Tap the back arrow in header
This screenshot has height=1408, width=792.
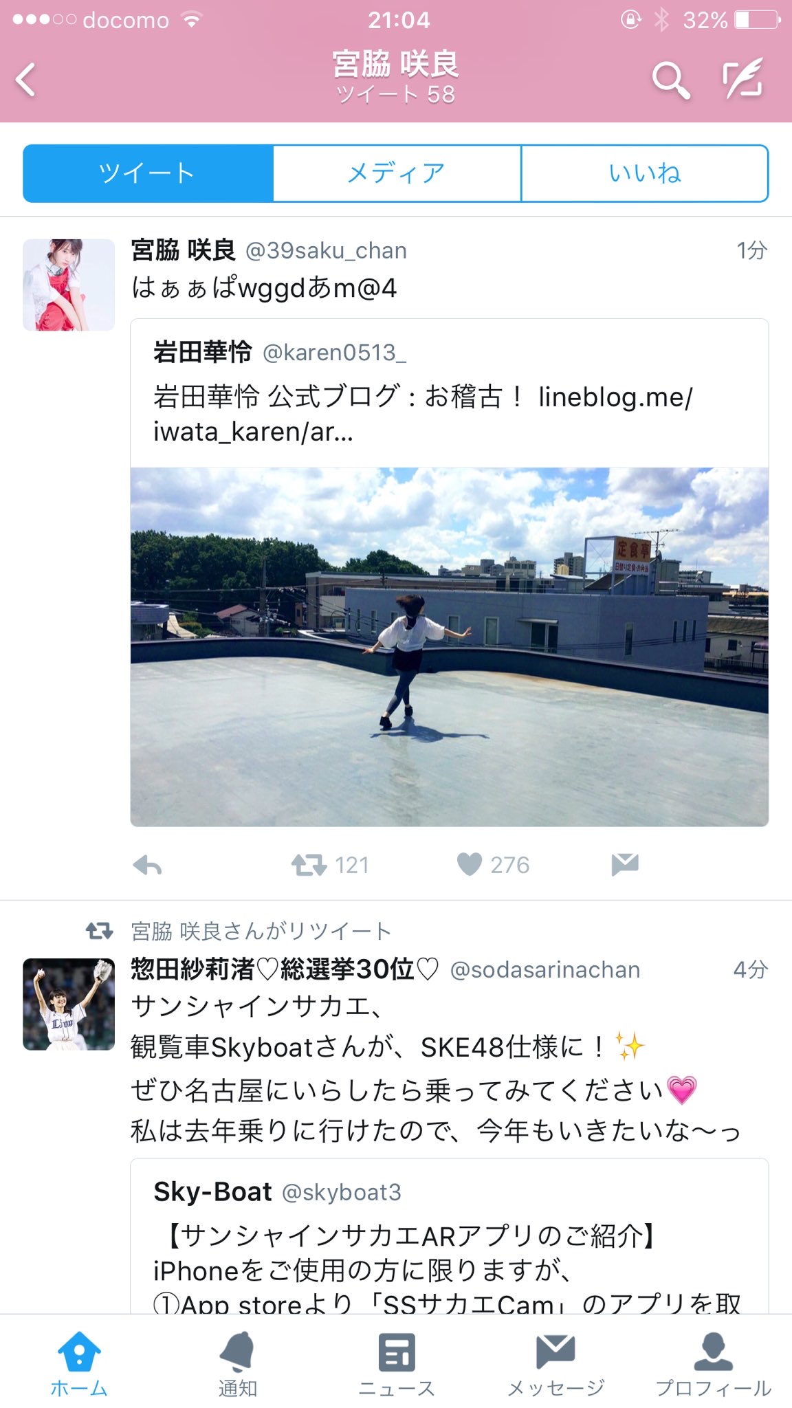click(26, 80)
